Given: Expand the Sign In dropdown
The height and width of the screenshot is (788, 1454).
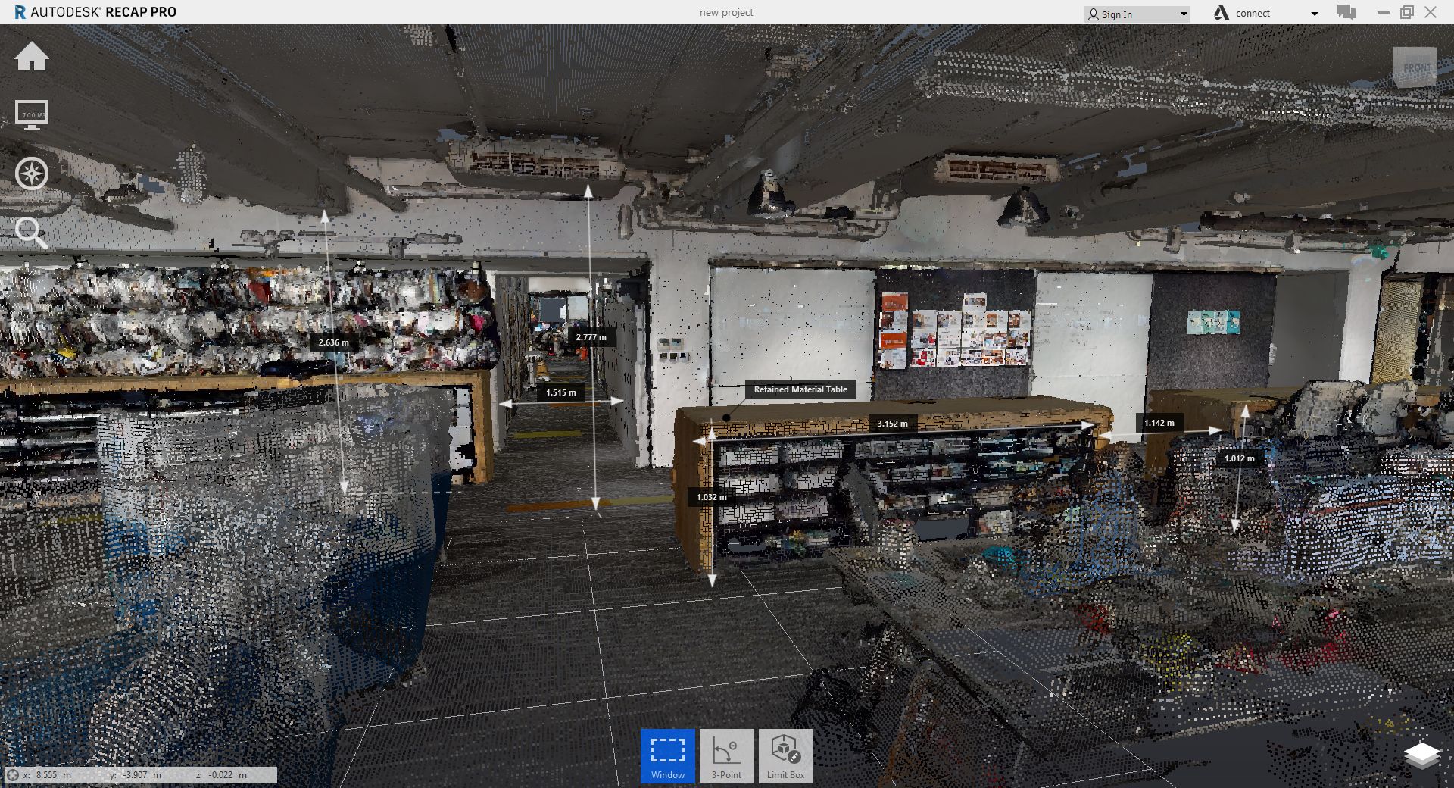Looking at the screenshot, I should [1183, 14].
